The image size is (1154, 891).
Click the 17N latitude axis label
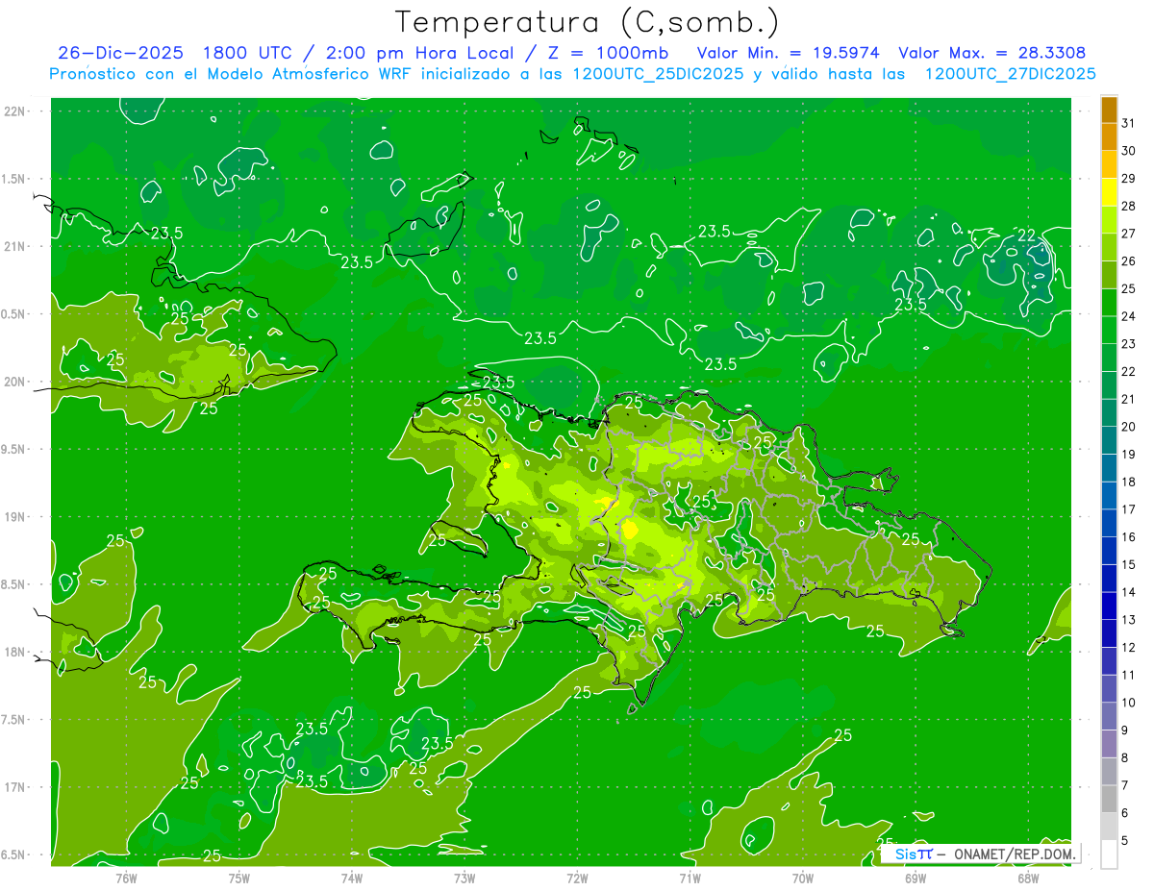pos(15,787)
